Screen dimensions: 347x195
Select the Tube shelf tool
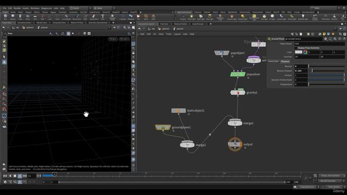click(x=20, y=17)
